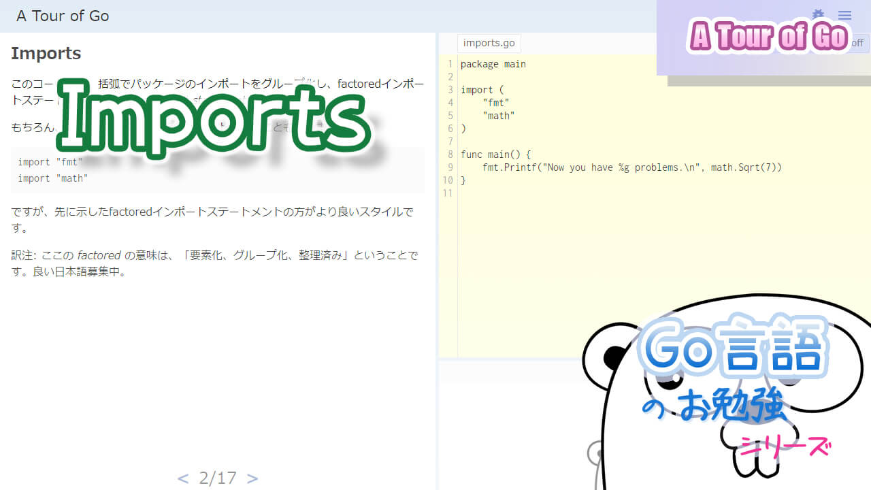Click the package main line in editor
This screenshot has width=871, height=490.
(x=493, y=64)
